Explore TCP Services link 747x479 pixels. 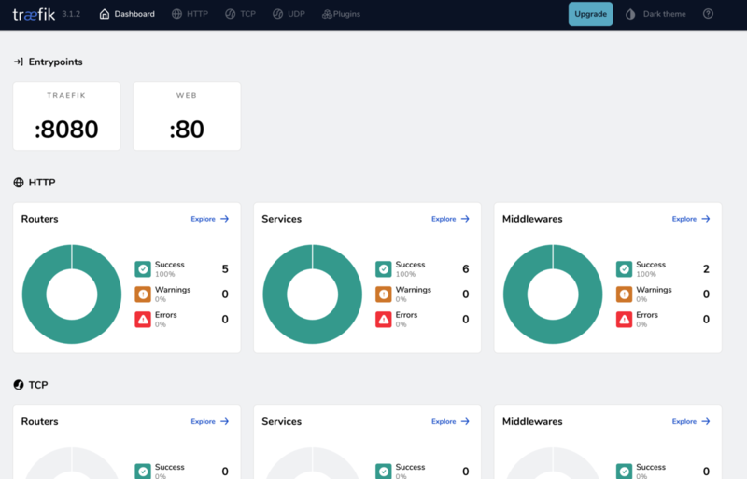[451, 421]
